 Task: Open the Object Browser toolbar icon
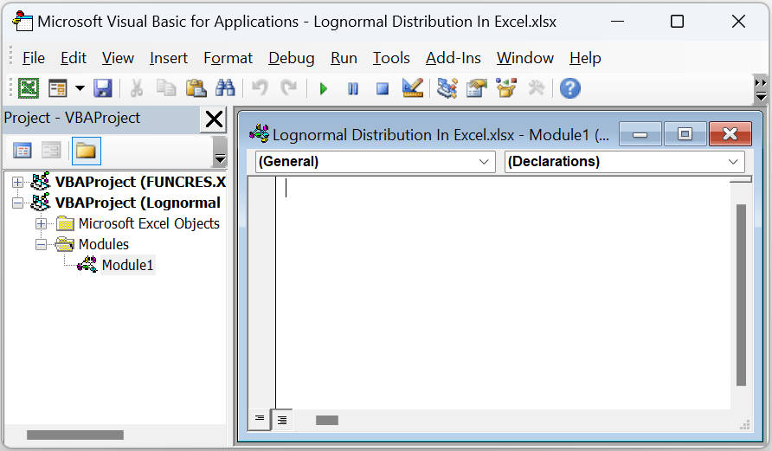[x=506, y=88]
